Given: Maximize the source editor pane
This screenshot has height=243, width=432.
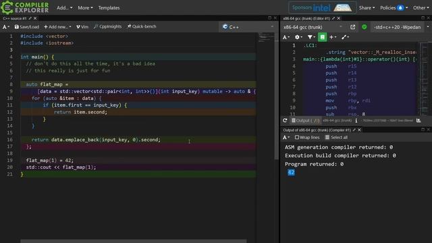Looking at the screenshot, I should 269,18.
